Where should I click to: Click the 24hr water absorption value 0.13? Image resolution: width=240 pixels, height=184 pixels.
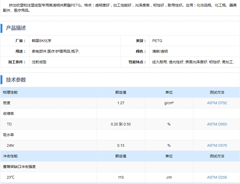coord(121,145)
